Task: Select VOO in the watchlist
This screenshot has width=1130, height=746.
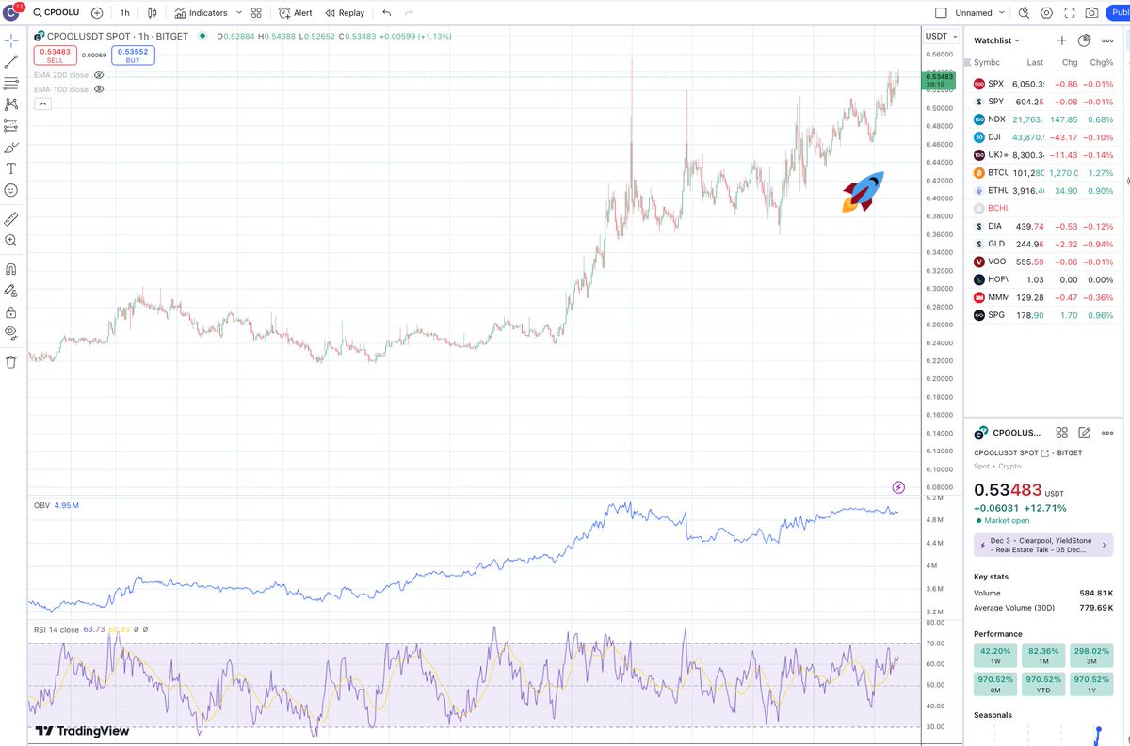Action: coord(1044,262)
